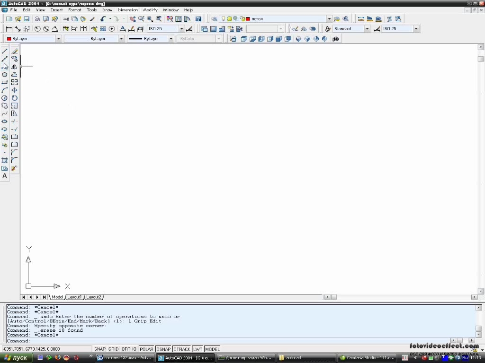Toggle SNAP mode in status bar

point(99,349)
